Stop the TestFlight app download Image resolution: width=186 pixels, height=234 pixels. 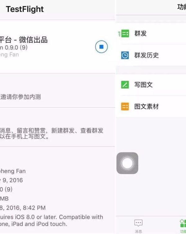pyautogui.click(x=101, y=47)
